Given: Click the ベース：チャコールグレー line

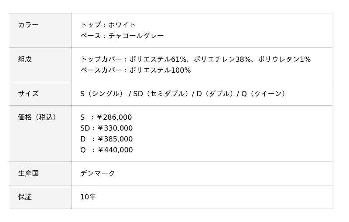Looking at the screenshot, I should (122, 36).
